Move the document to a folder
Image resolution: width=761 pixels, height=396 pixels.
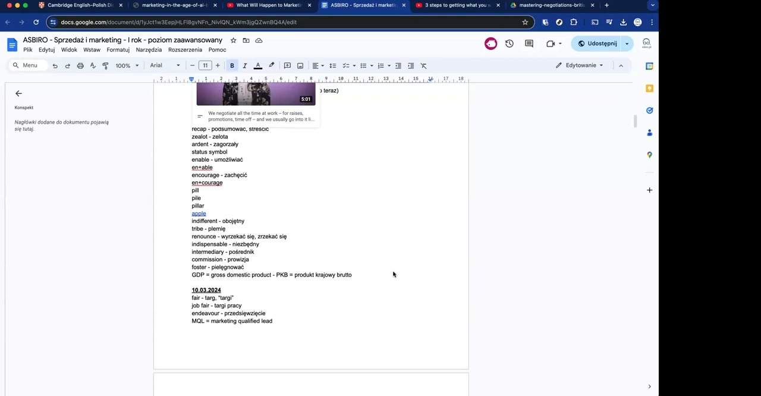click(x=246, y=40)
